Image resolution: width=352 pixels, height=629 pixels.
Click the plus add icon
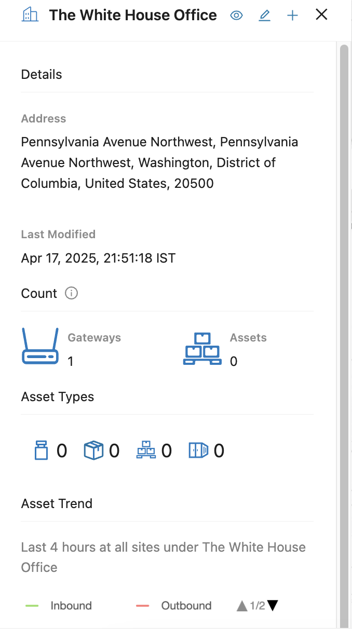coord(293,16)
